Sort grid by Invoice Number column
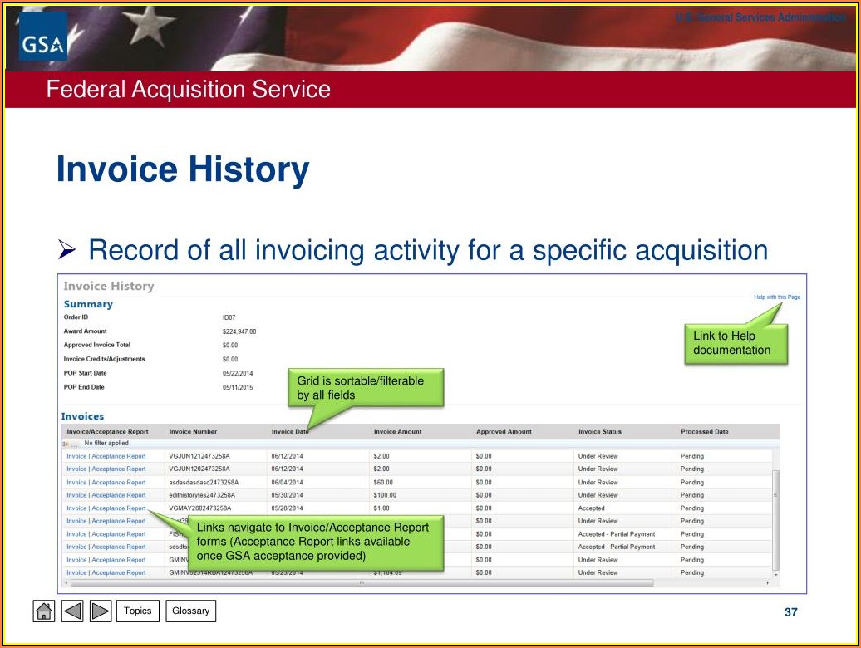The width and height of the screenshot is (861, 648). pyautogui.click(x=193, y=432)
